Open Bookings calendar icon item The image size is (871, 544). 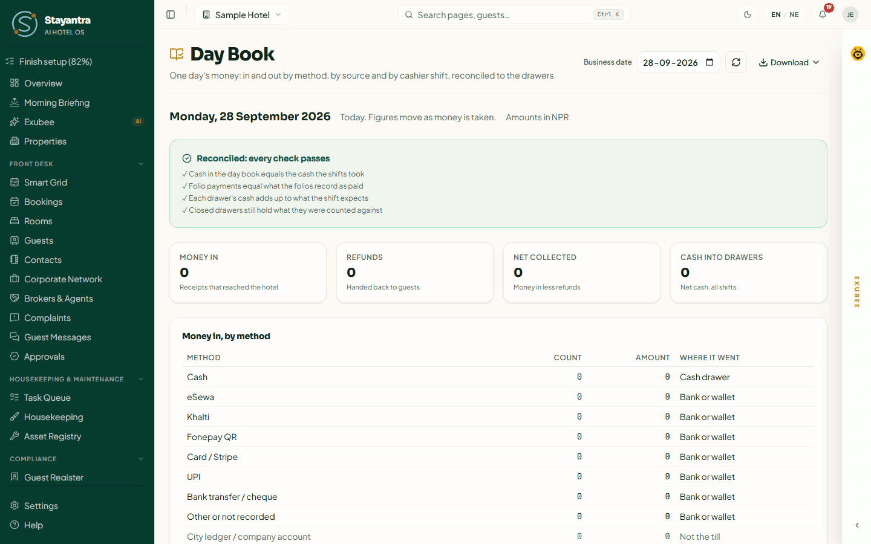click(77, 202)
